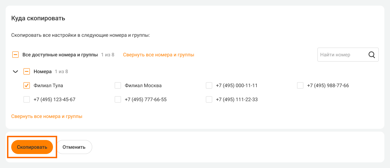
Task: Uncheck the Филиал Тула checkbox
Action: (x=27, y=85)
